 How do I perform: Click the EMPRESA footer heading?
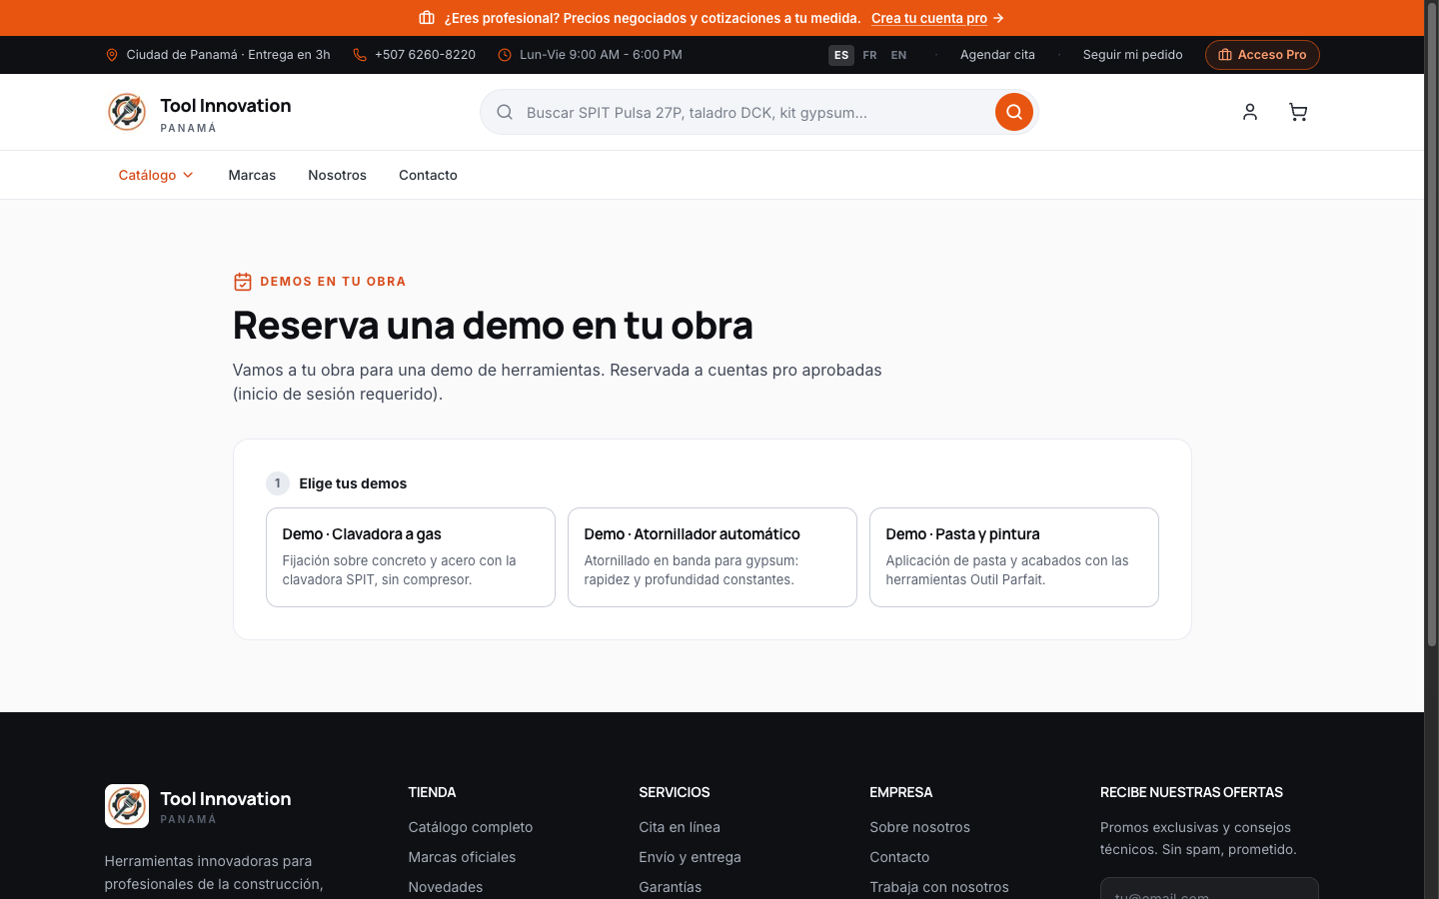tap(901, 792)
